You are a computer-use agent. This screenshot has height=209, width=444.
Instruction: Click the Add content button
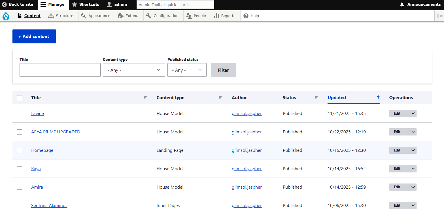(34, 36)
